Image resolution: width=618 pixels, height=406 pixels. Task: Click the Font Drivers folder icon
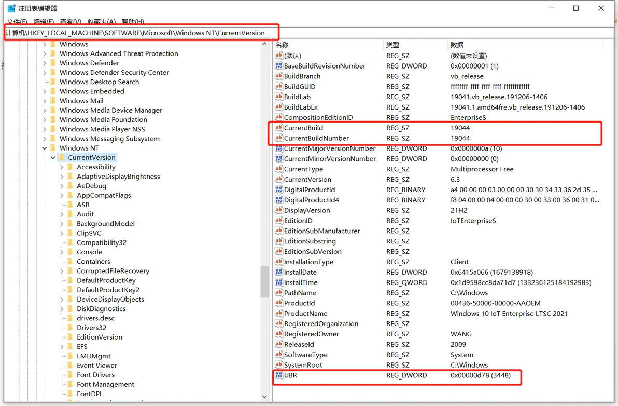coord(70,375)
